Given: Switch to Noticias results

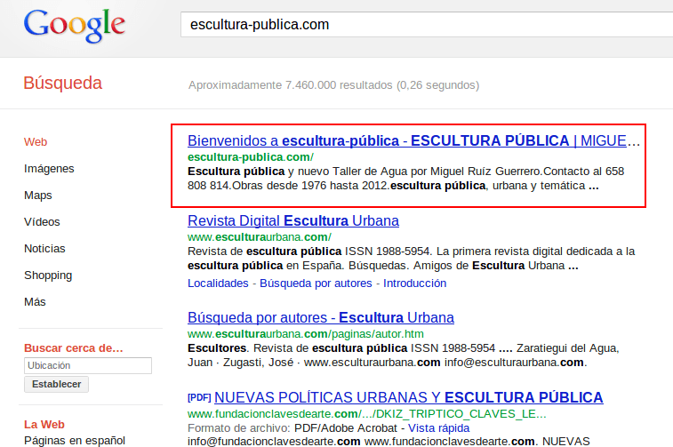Looking at the screenshot, I should coord(44,248).
